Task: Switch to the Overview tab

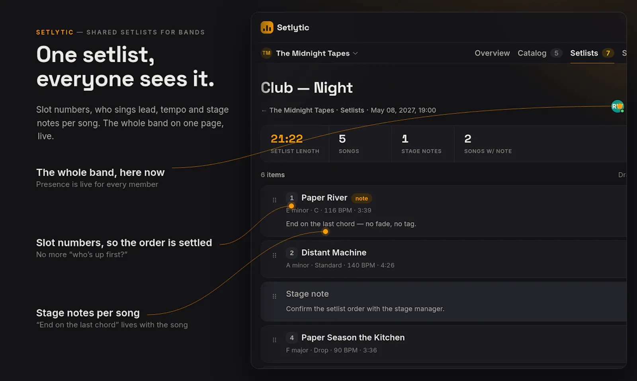Action: (492, 53)
